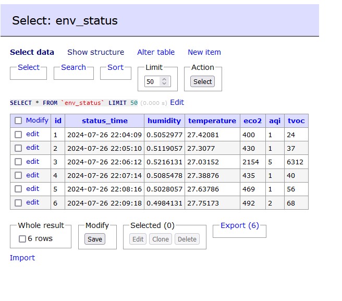Open the Sort fieldset
The image size is (342, 301).
[115, 67]
